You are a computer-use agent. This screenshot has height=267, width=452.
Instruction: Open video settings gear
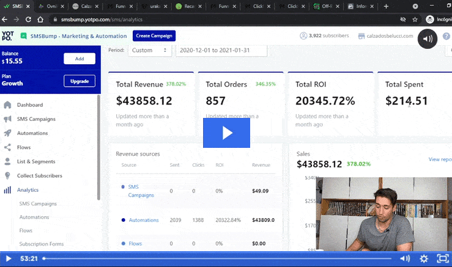424,258
